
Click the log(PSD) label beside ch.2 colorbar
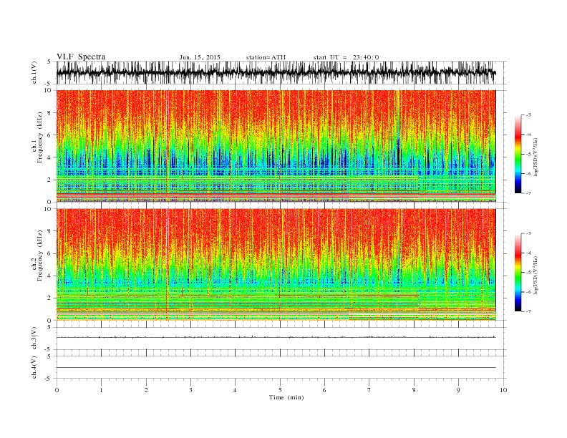536,274
